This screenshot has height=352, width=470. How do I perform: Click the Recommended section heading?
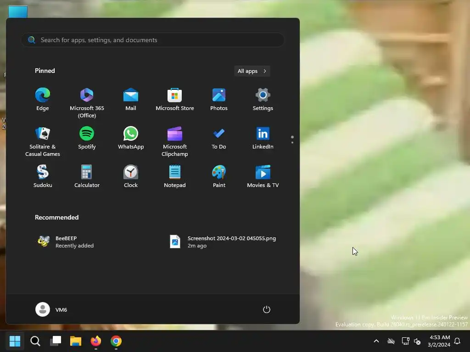pos(56,217)
